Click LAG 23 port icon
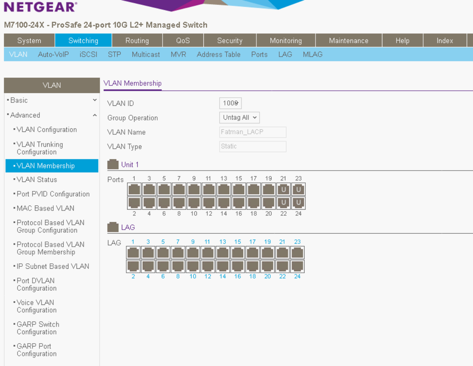 (x=297, y=253)
